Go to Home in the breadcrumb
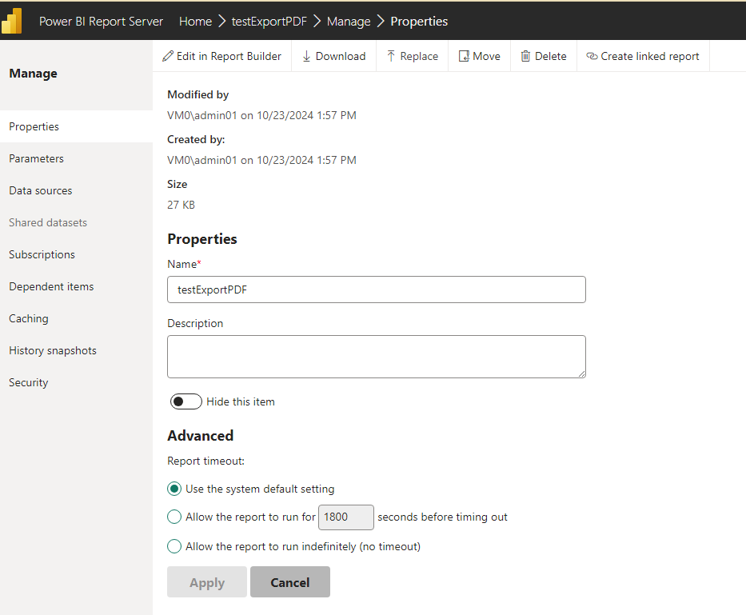This screenshot has height=615, width=746. [195, 22]
